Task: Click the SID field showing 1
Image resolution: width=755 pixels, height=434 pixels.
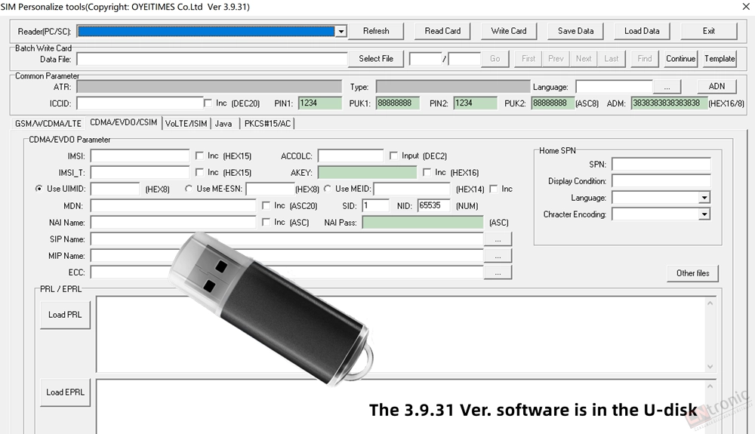Action: [x=375, y=206]
